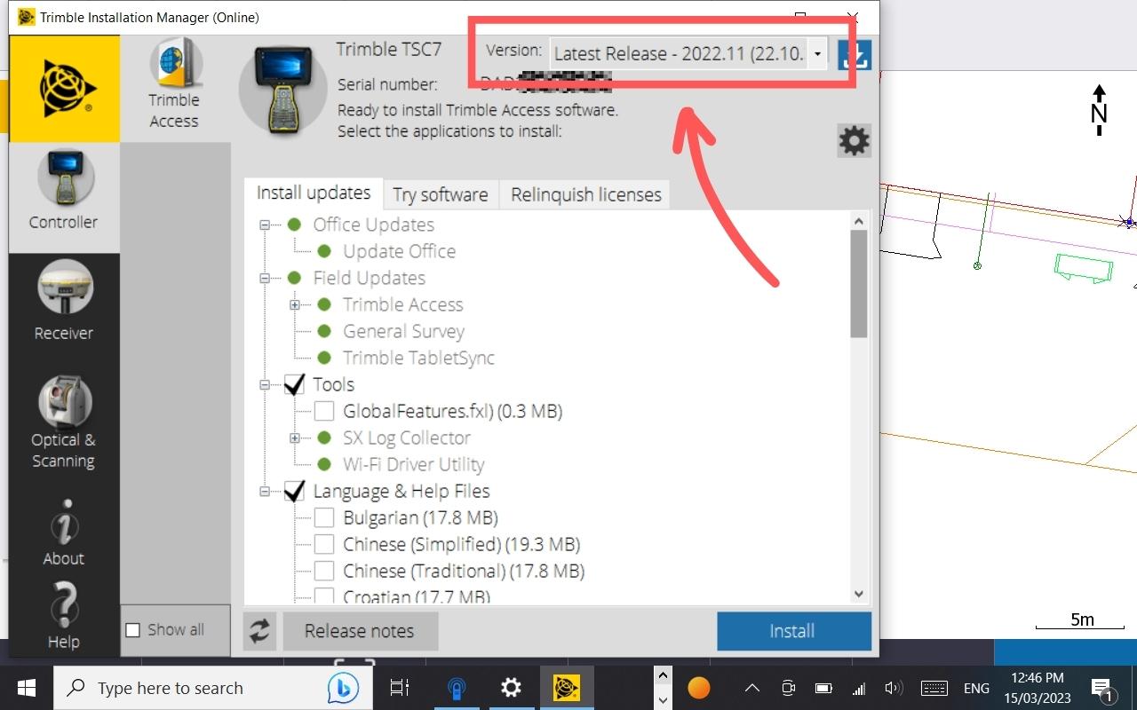Click the battery status icon

pos(823,688)
